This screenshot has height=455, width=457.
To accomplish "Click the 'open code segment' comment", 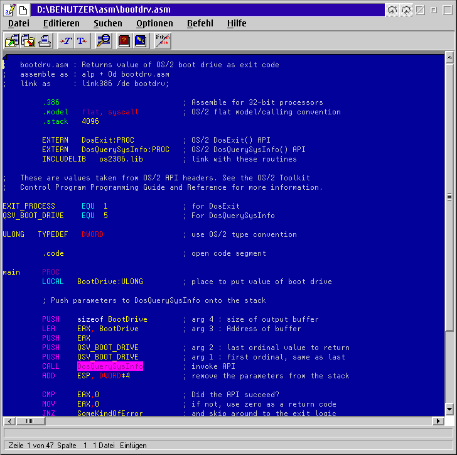I will click(228, 253).
